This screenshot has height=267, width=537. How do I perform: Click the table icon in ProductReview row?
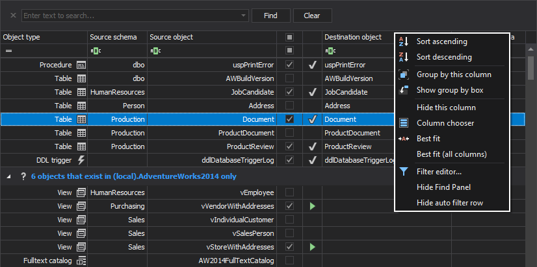[x=81, y=146]
